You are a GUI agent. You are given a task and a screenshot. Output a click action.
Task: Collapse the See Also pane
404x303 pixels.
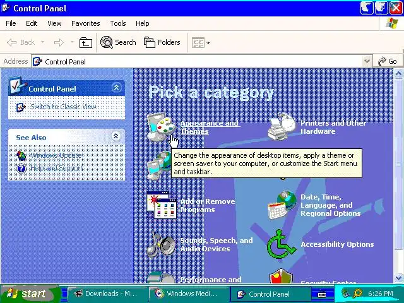point(116,136)
